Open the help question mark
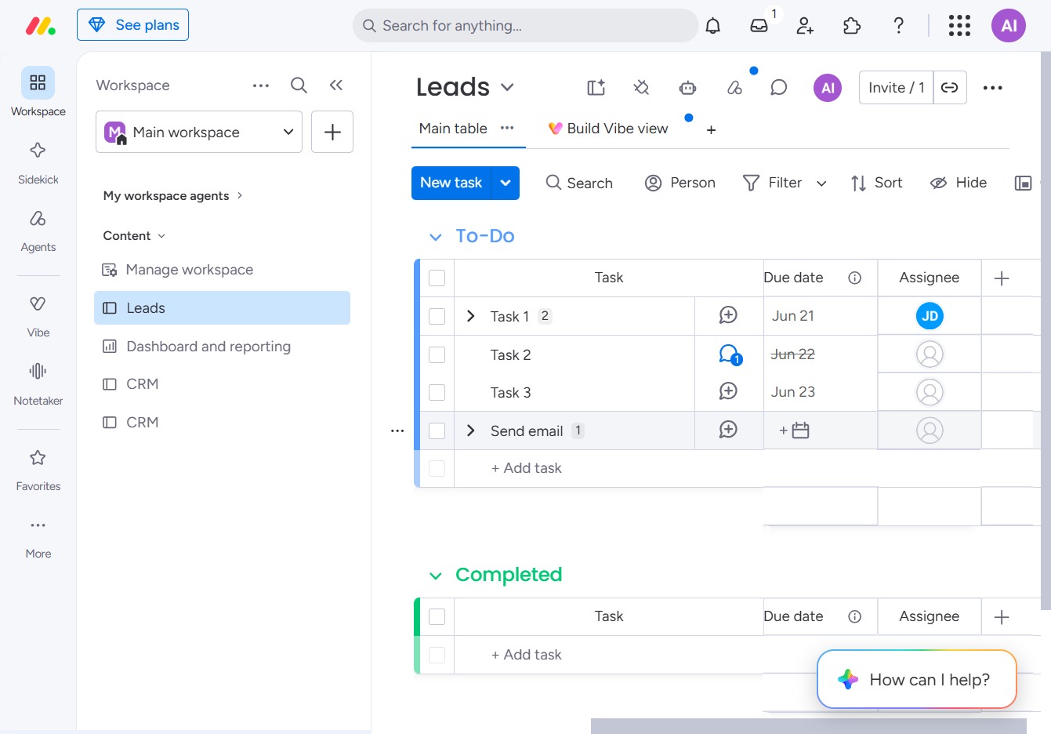This screenshot has height=734, width=1051. 899,26
